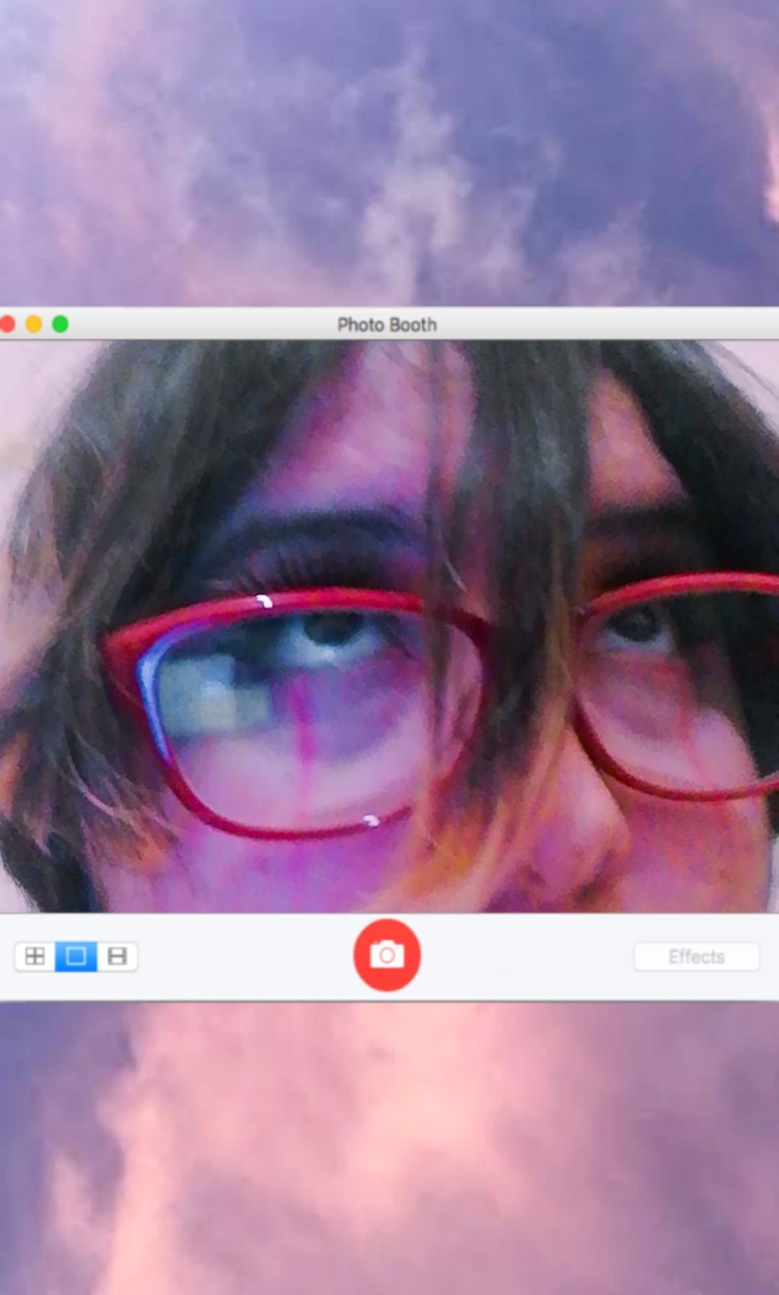Viewport: 779px width, 1295px height.
Task: Open the Effects browser
Action: (696, 956)
